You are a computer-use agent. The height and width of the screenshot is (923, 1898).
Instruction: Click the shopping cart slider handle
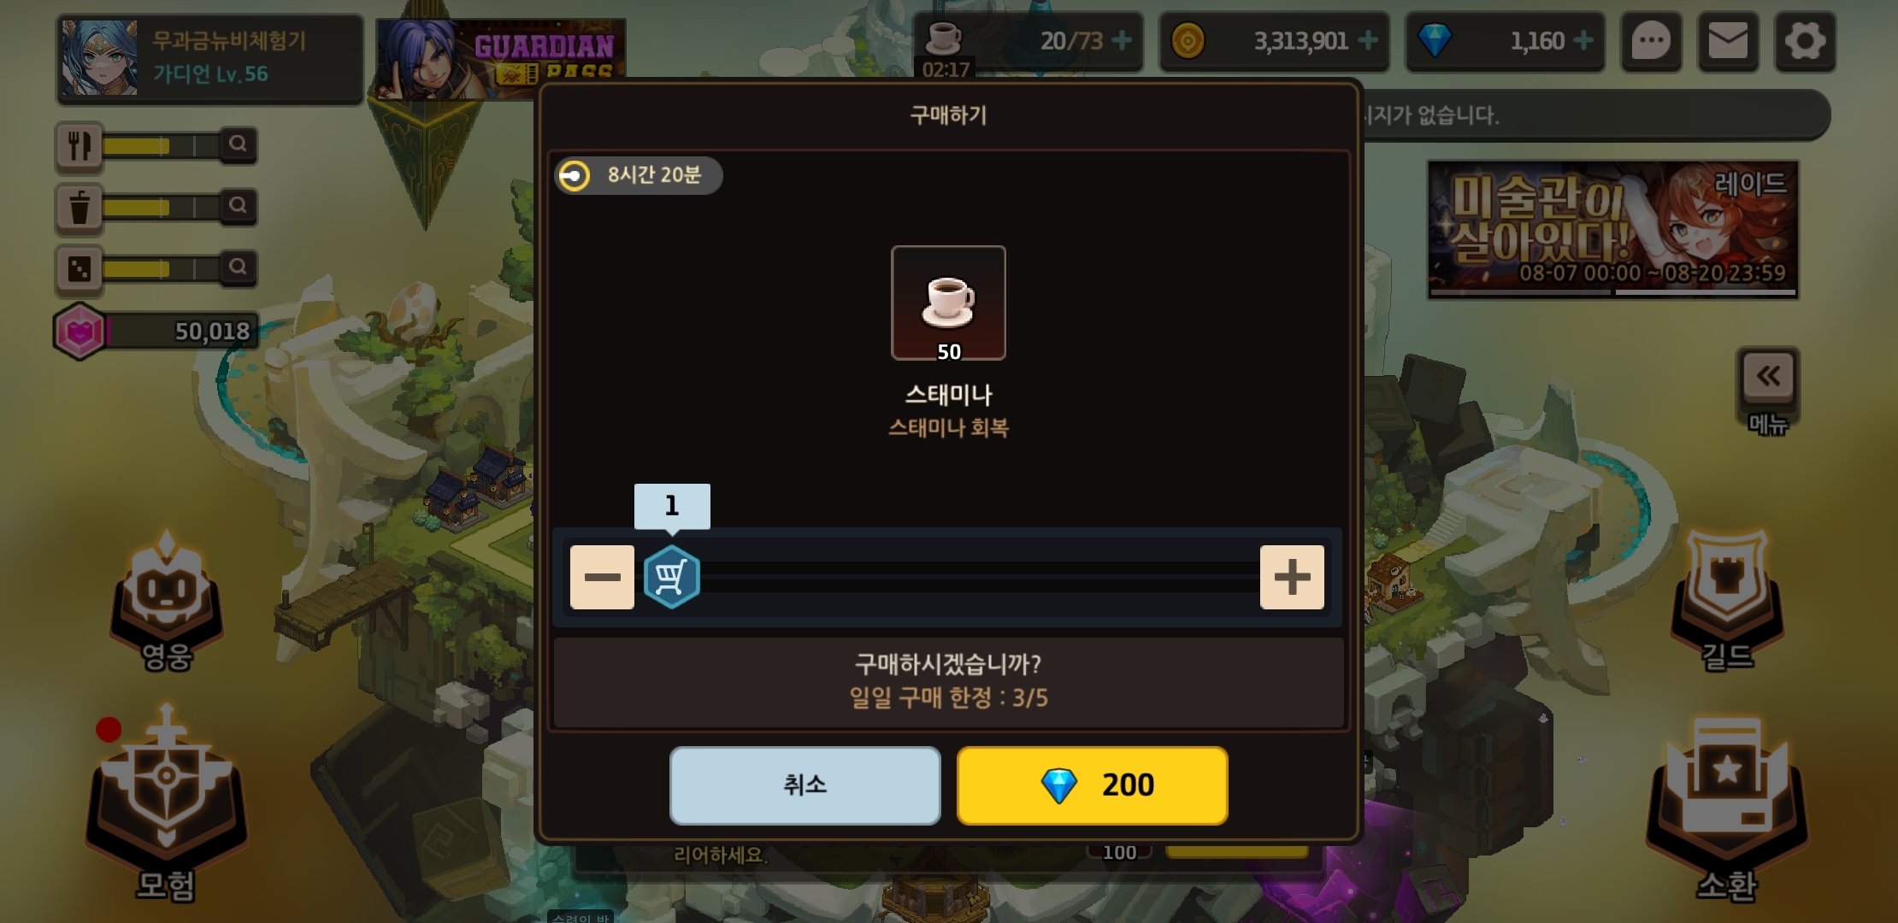[x=672, y=577]
